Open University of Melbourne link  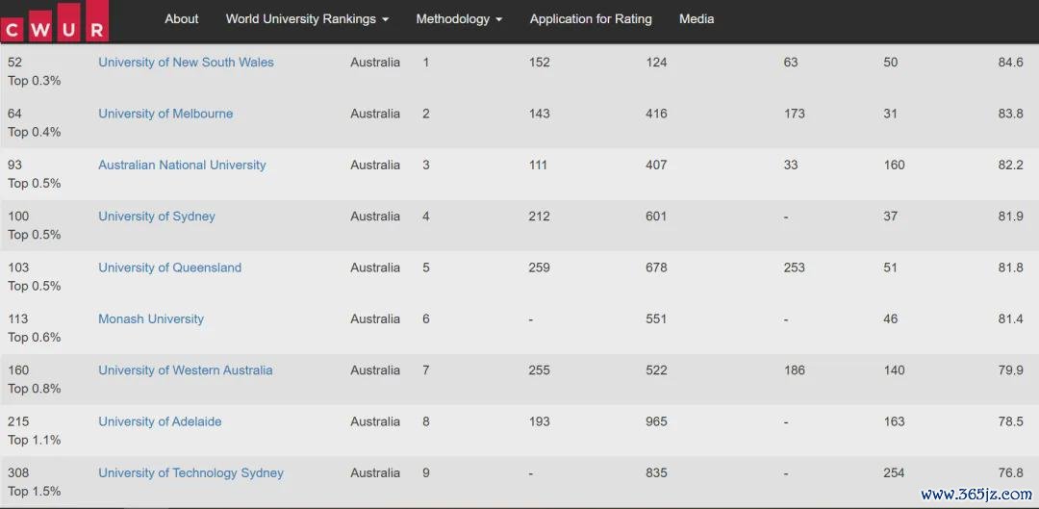[165, 114]
